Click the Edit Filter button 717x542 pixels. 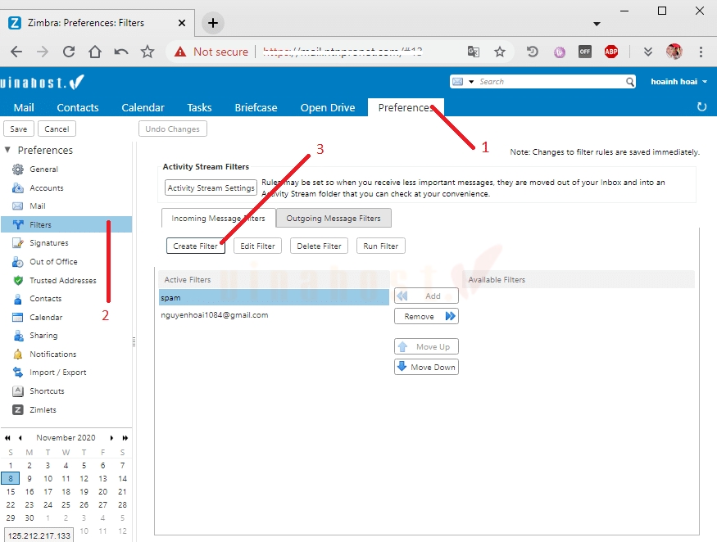257,246
